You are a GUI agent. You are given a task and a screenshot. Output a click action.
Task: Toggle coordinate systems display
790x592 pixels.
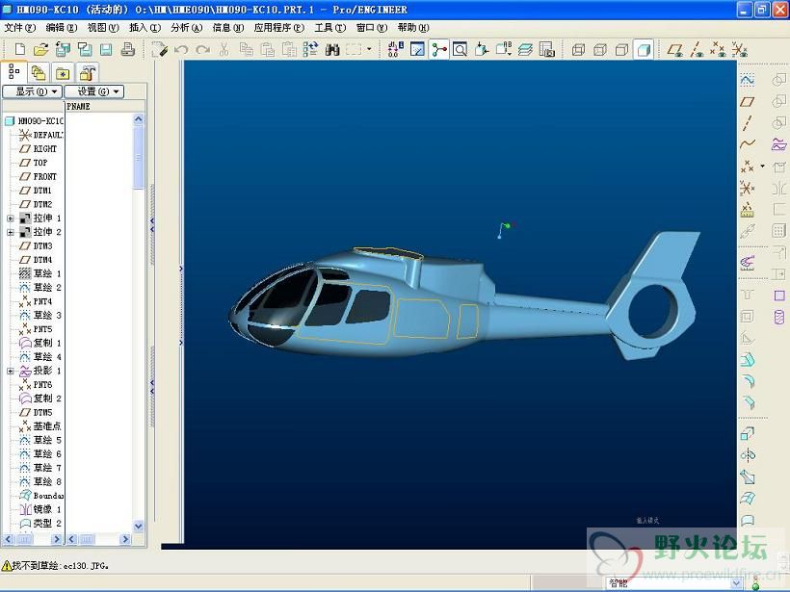pos(740,49)
